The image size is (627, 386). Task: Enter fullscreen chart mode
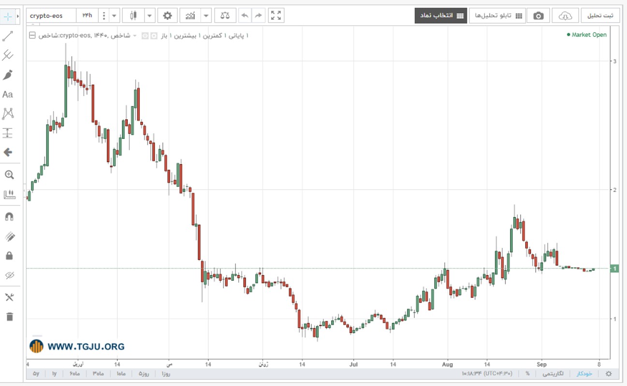276,15
